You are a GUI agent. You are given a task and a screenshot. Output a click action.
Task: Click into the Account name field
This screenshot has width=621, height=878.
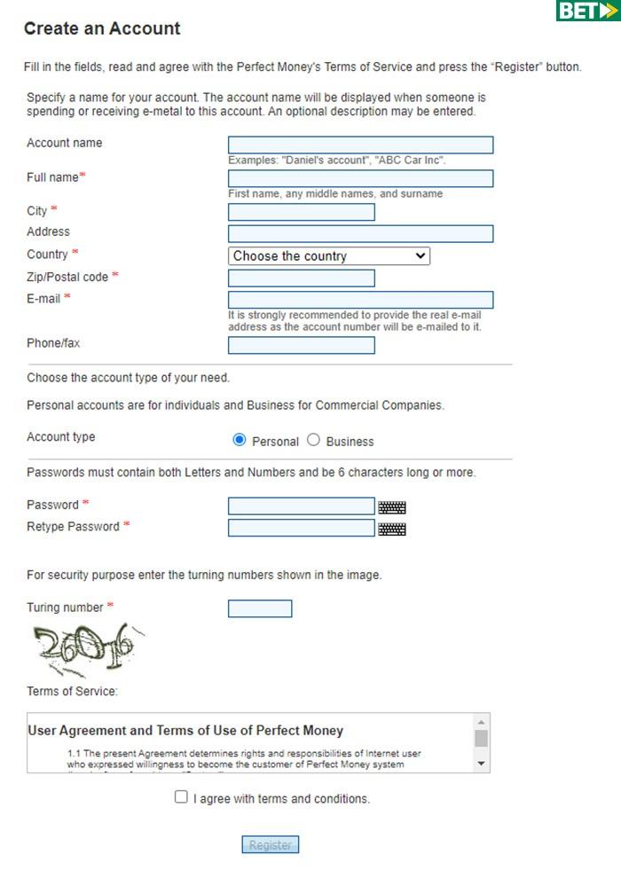pyautogui.click(x=360, y=145)
